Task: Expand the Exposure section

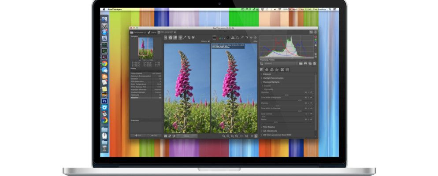Action: tap(267, 74)
